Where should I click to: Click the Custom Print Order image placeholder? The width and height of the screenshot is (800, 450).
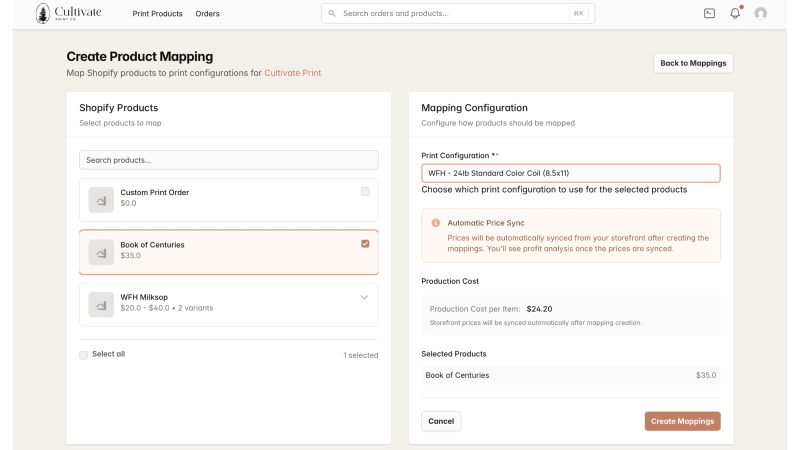(101, 200)
